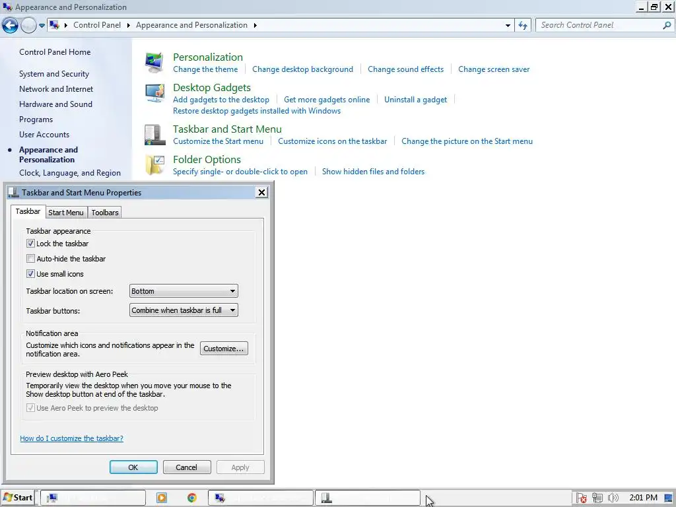This screenshot has width=676, height=507.
Task: Go back using the Back arrow button
Action: 10,26
